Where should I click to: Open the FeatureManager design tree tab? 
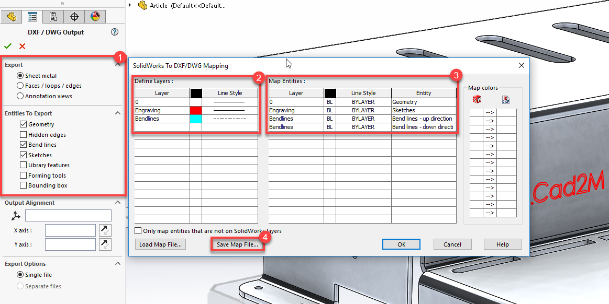[12, 17]
